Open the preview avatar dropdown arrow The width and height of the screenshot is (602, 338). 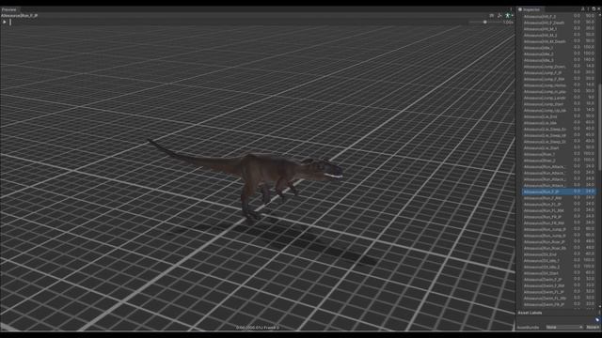[x=512, y=15]
